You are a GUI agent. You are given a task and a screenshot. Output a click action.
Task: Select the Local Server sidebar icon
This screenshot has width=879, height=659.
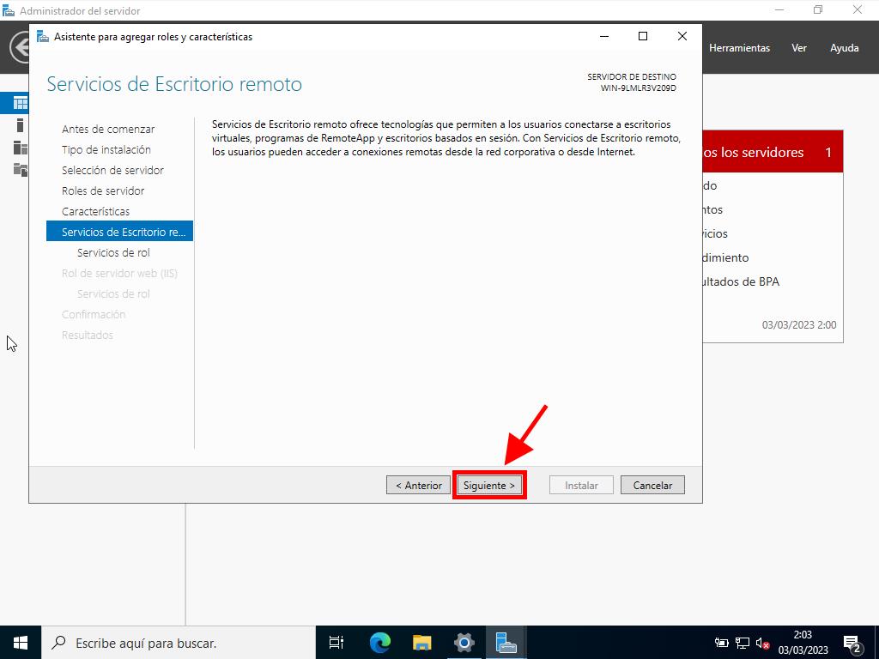click(x=20, y=125)
